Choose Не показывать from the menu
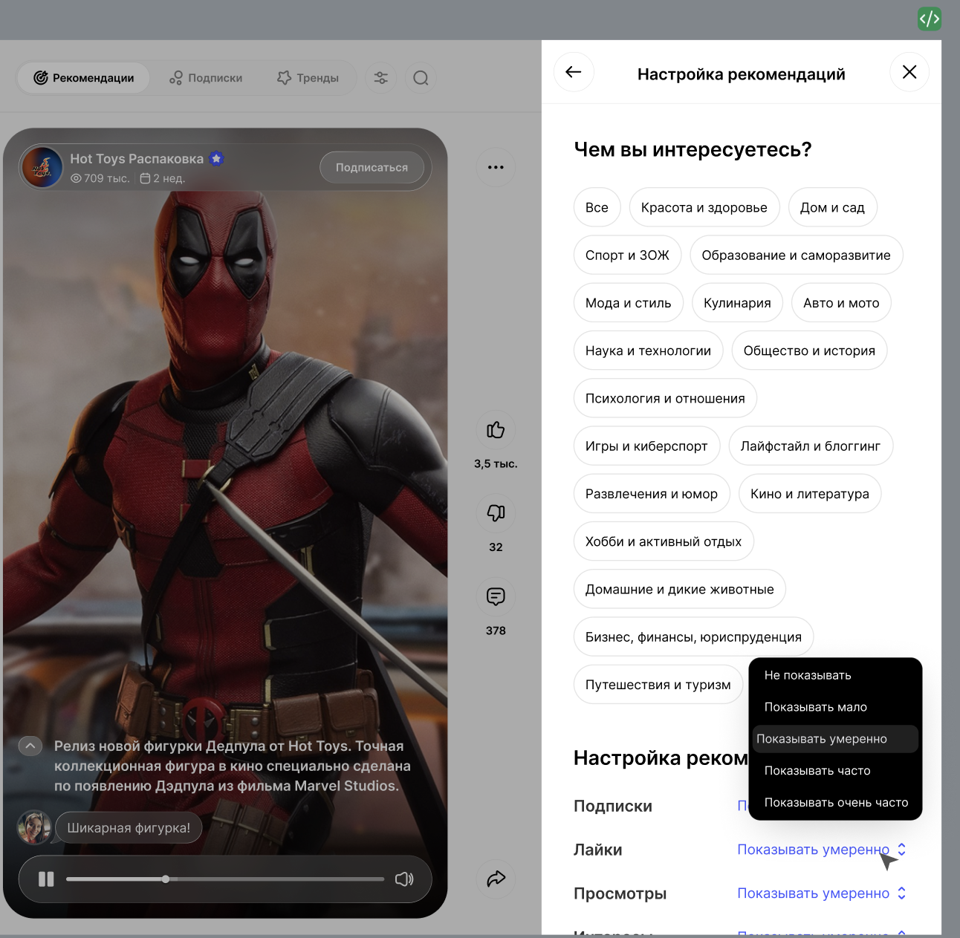This screenshot has width=960, height=938. point(835,675)
